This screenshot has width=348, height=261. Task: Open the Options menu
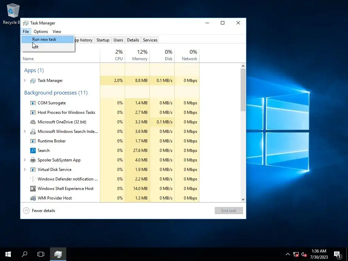coord(41,32)
